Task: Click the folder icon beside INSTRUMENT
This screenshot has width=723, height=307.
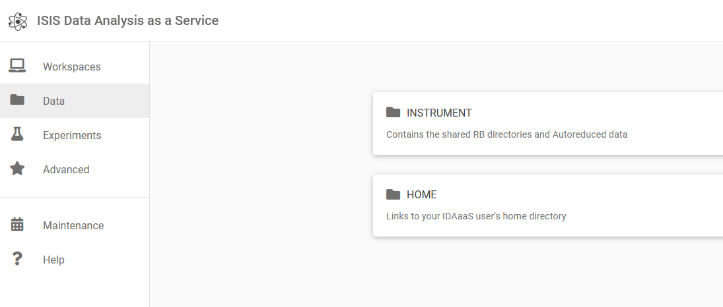Action: tap(393, 112)
